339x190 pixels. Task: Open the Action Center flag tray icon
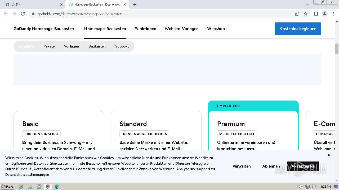pyautogui.click(x=314, y=187)
